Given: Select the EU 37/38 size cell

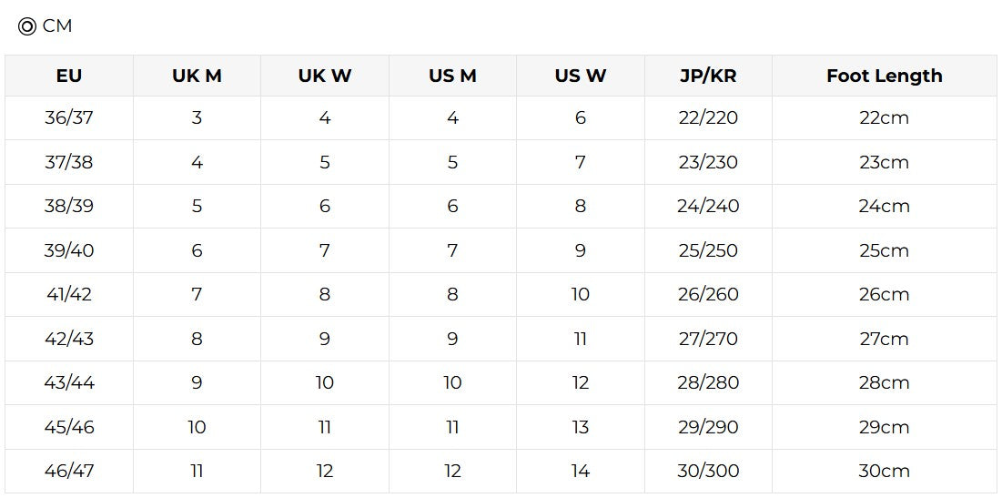Looking at the screenshot, I should (x=69, y=162).
